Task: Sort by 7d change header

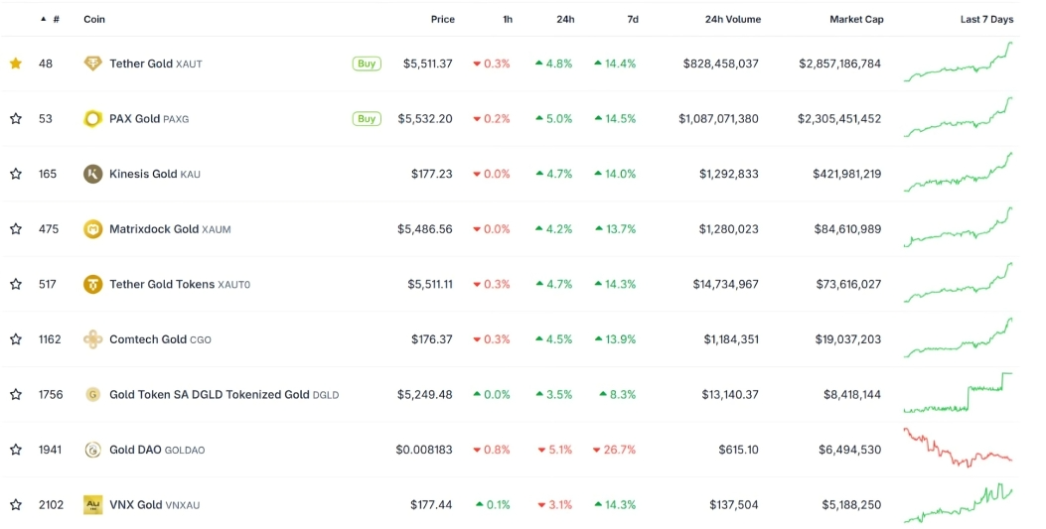Action: (633, 19)
